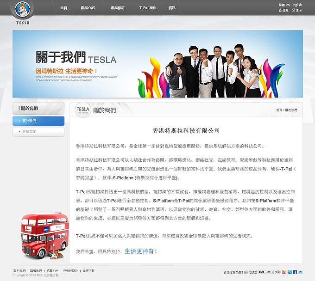Open the 資訊 menu item

click(x=172, y=8)
